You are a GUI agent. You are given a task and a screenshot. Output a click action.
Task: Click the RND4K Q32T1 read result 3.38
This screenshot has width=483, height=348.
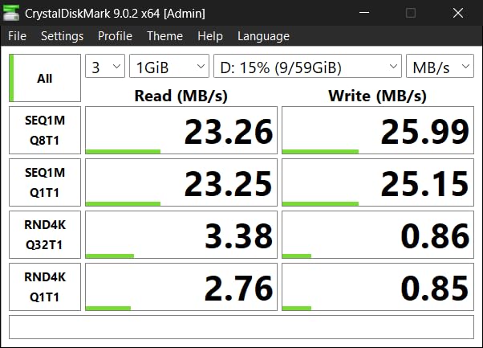coord(181,235)
